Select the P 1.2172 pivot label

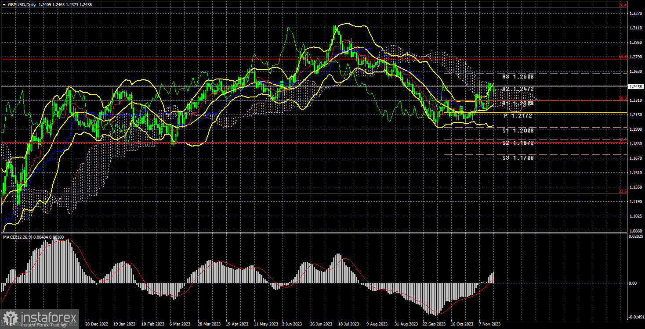pyautogui.click(x=518, y=116)
